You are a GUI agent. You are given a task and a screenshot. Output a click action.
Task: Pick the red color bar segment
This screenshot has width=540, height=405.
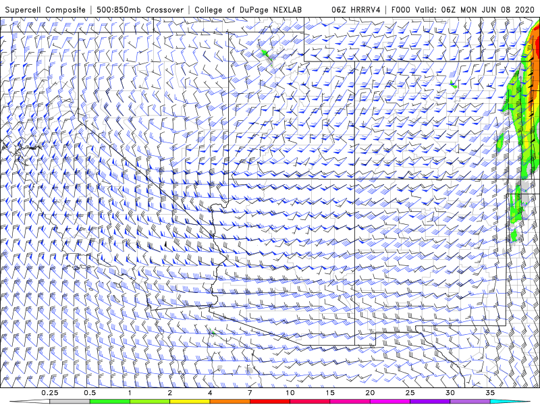pos(269,402)
